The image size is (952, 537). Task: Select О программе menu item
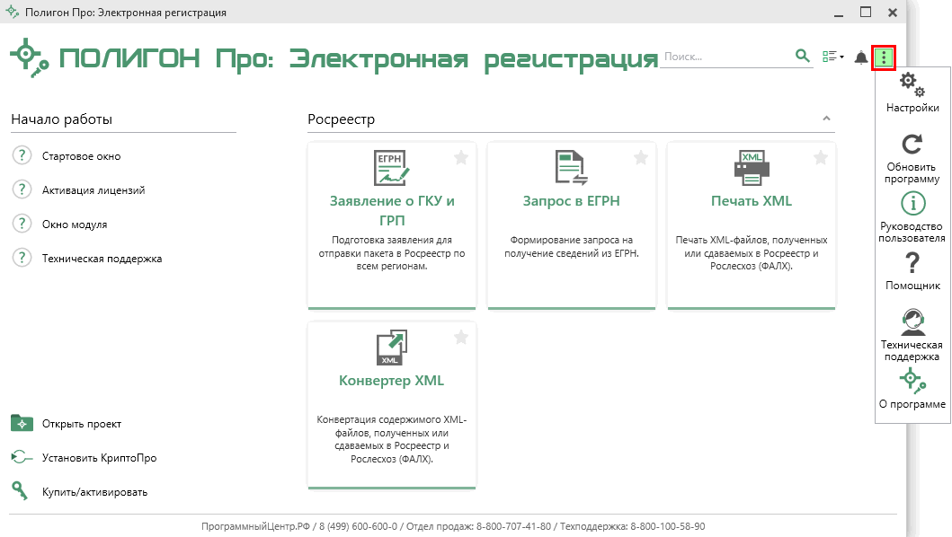[912, 390]
